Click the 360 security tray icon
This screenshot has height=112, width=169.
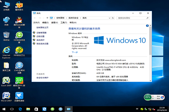pyautogui.click(x=142, y=109)
